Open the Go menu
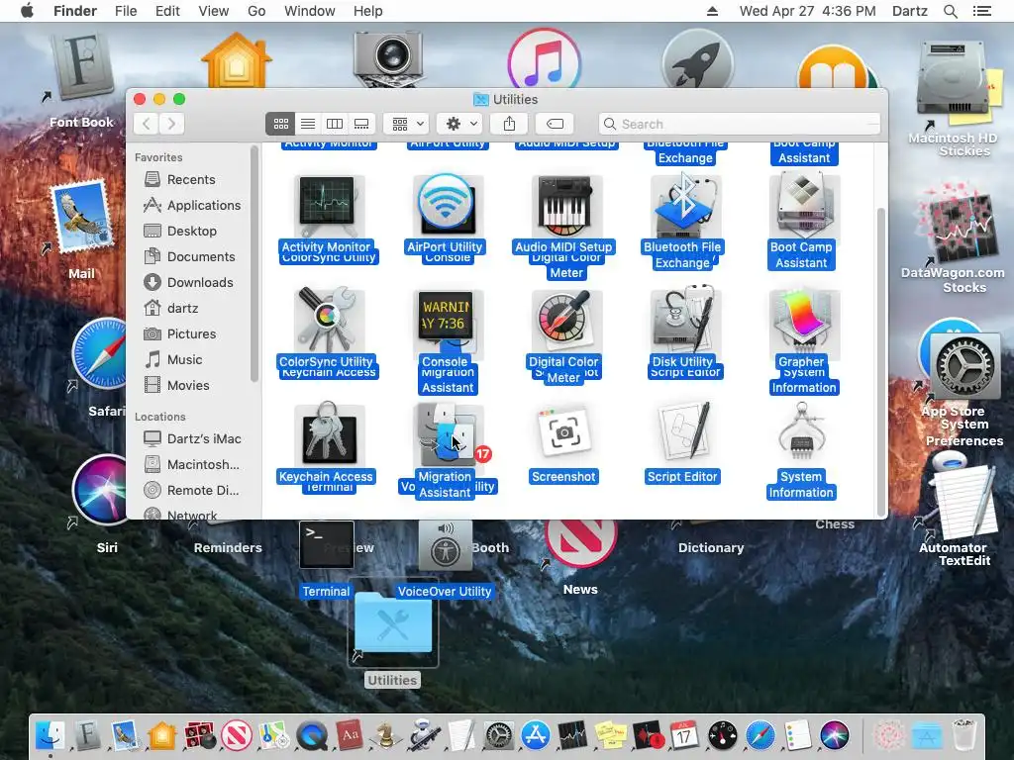The height and width of the screenshot is (760, 1014). click(256, 11)
